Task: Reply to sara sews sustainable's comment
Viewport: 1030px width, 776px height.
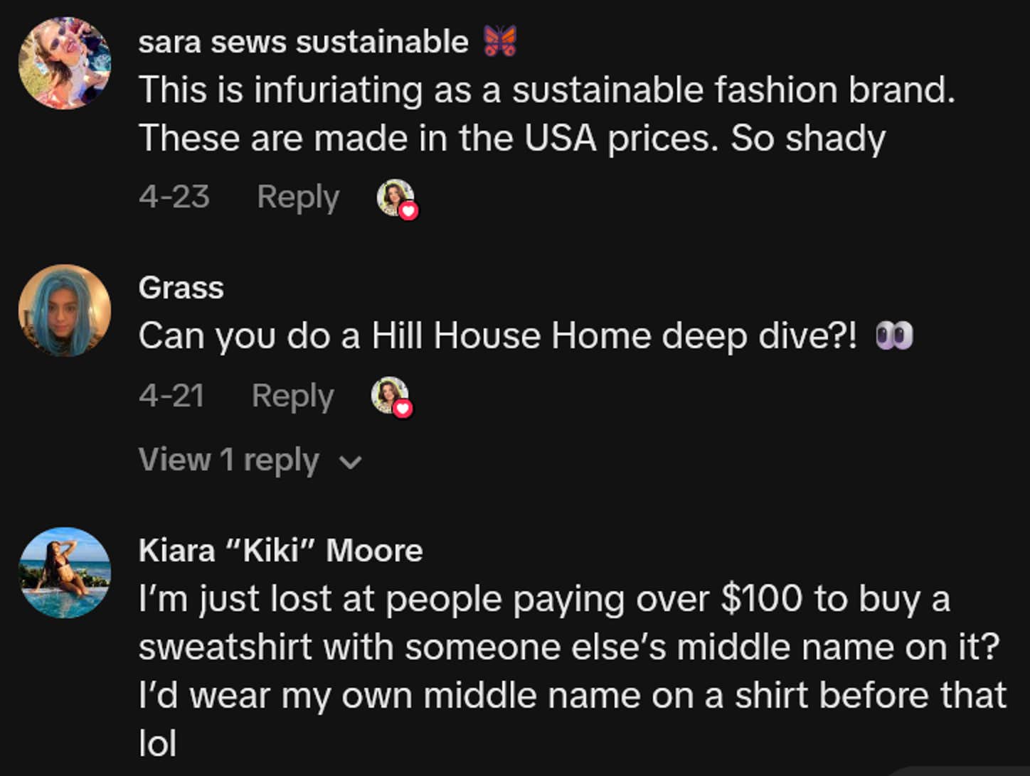Action: tap(297, 198)
